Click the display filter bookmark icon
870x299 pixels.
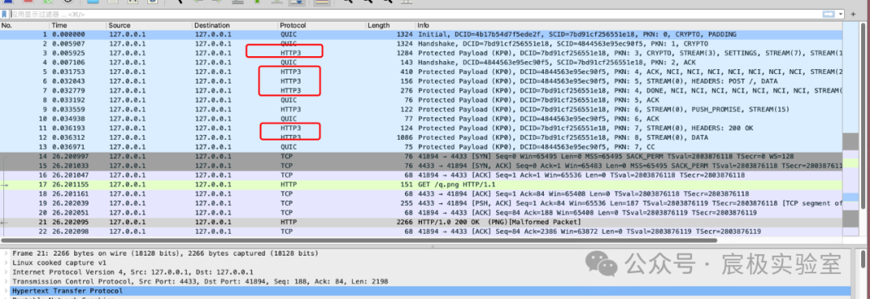coord(5,14)
